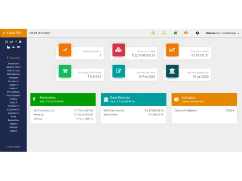Click the green Receivables panel header

click(63, 99)
